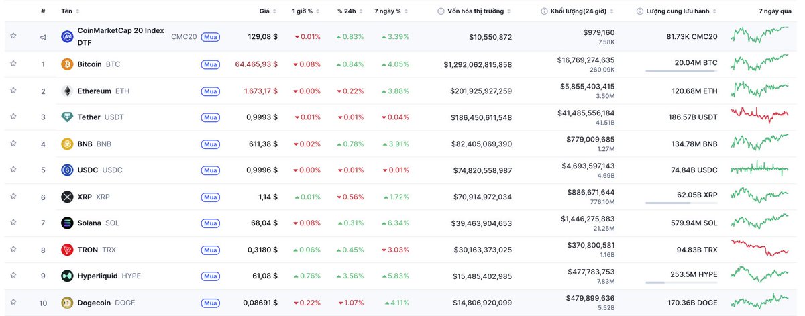
Task: Open the Bitcoin name link
Action: (89, 64)
